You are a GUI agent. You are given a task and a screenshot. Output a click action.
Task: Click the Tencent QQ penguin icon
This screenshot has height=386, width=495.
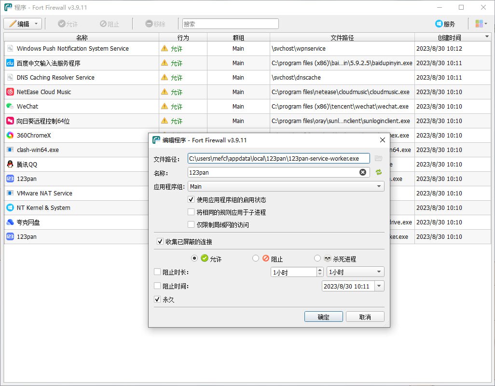point(10,164)
